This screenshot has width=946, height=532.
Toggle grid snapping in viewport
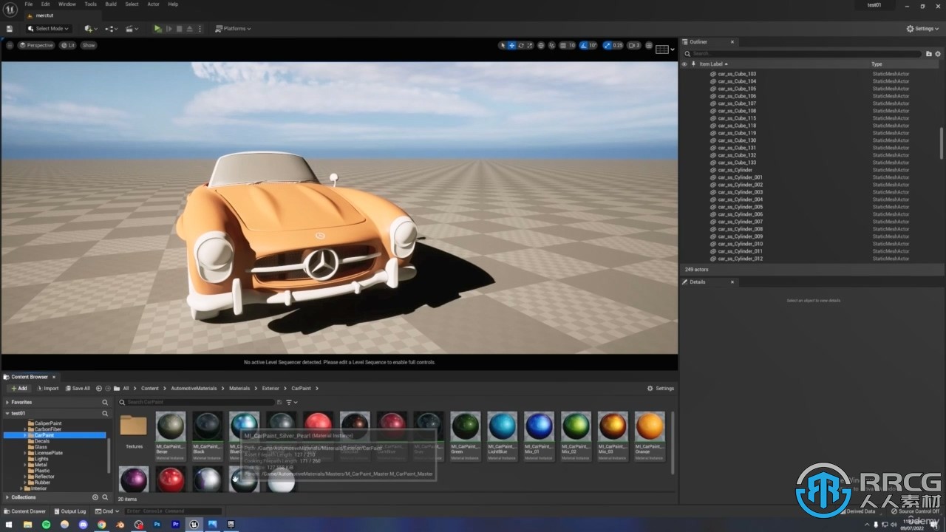coord(562,45)
